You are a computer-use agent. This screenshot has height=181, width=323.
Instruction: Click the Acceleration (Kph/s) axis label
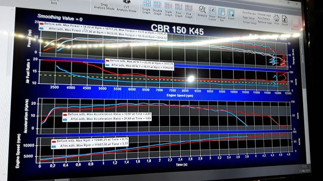click(26, 116)
